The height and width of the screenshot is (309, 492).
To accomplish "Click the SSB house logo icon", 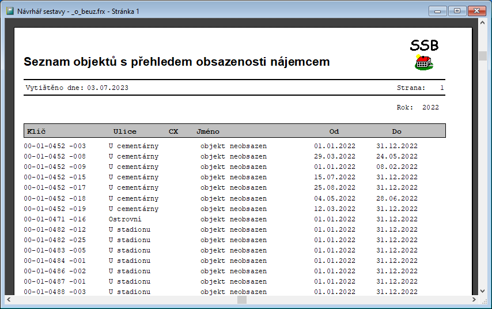I will pos(424,62).
